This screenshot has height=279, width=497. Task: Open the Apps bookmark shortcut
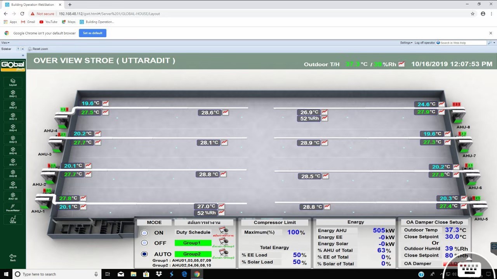pos(10,22)
